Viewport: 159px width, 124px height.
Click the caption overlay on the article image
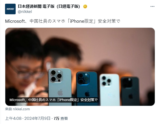pyautogui.click(x=54, y=100)
